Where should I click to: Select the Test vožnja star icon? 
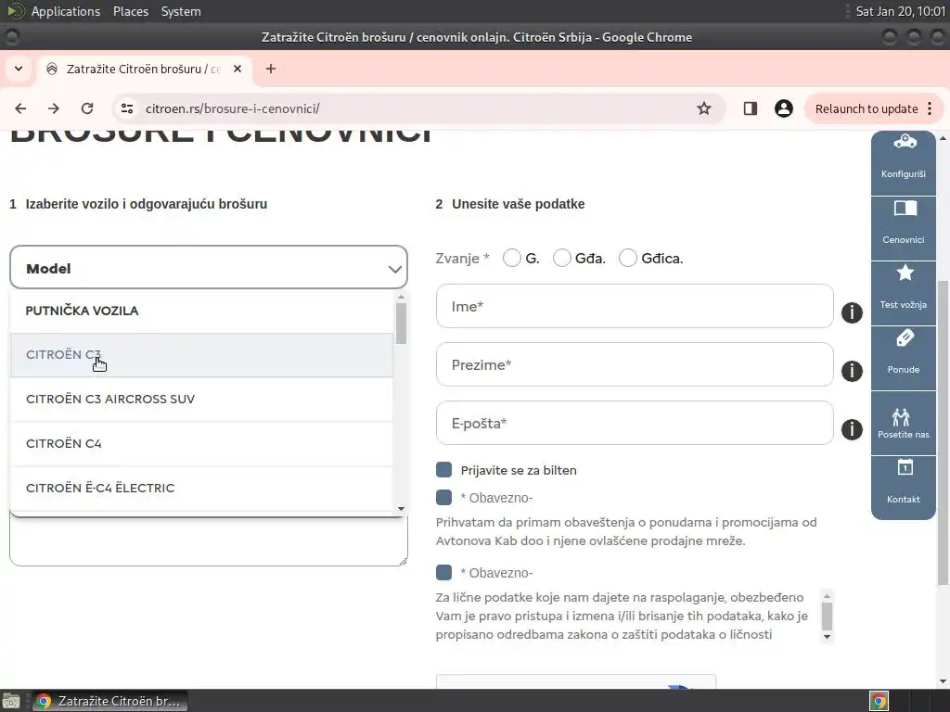[905, 273]
